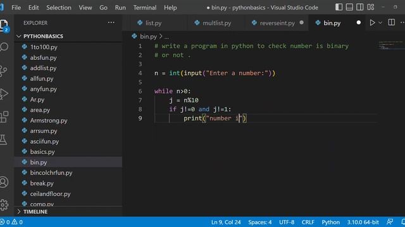Screen dimensions: 405x227
Task: Open the Accounts menu icon
Action: coord(4,182)
